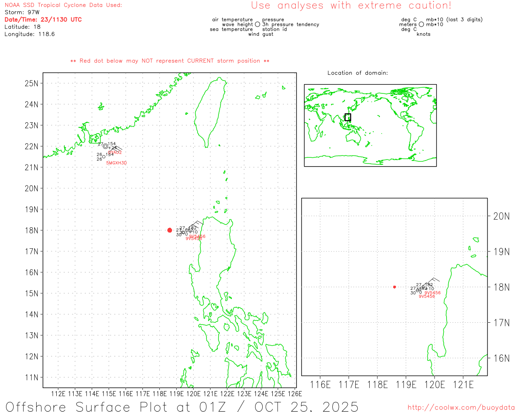Click the 18N latitude label on main map
515x412 pixels.
[31, 231]
